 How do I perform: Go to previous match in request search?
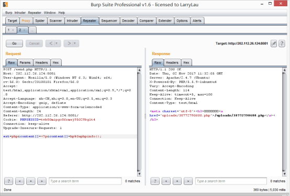tap(19, 181)
